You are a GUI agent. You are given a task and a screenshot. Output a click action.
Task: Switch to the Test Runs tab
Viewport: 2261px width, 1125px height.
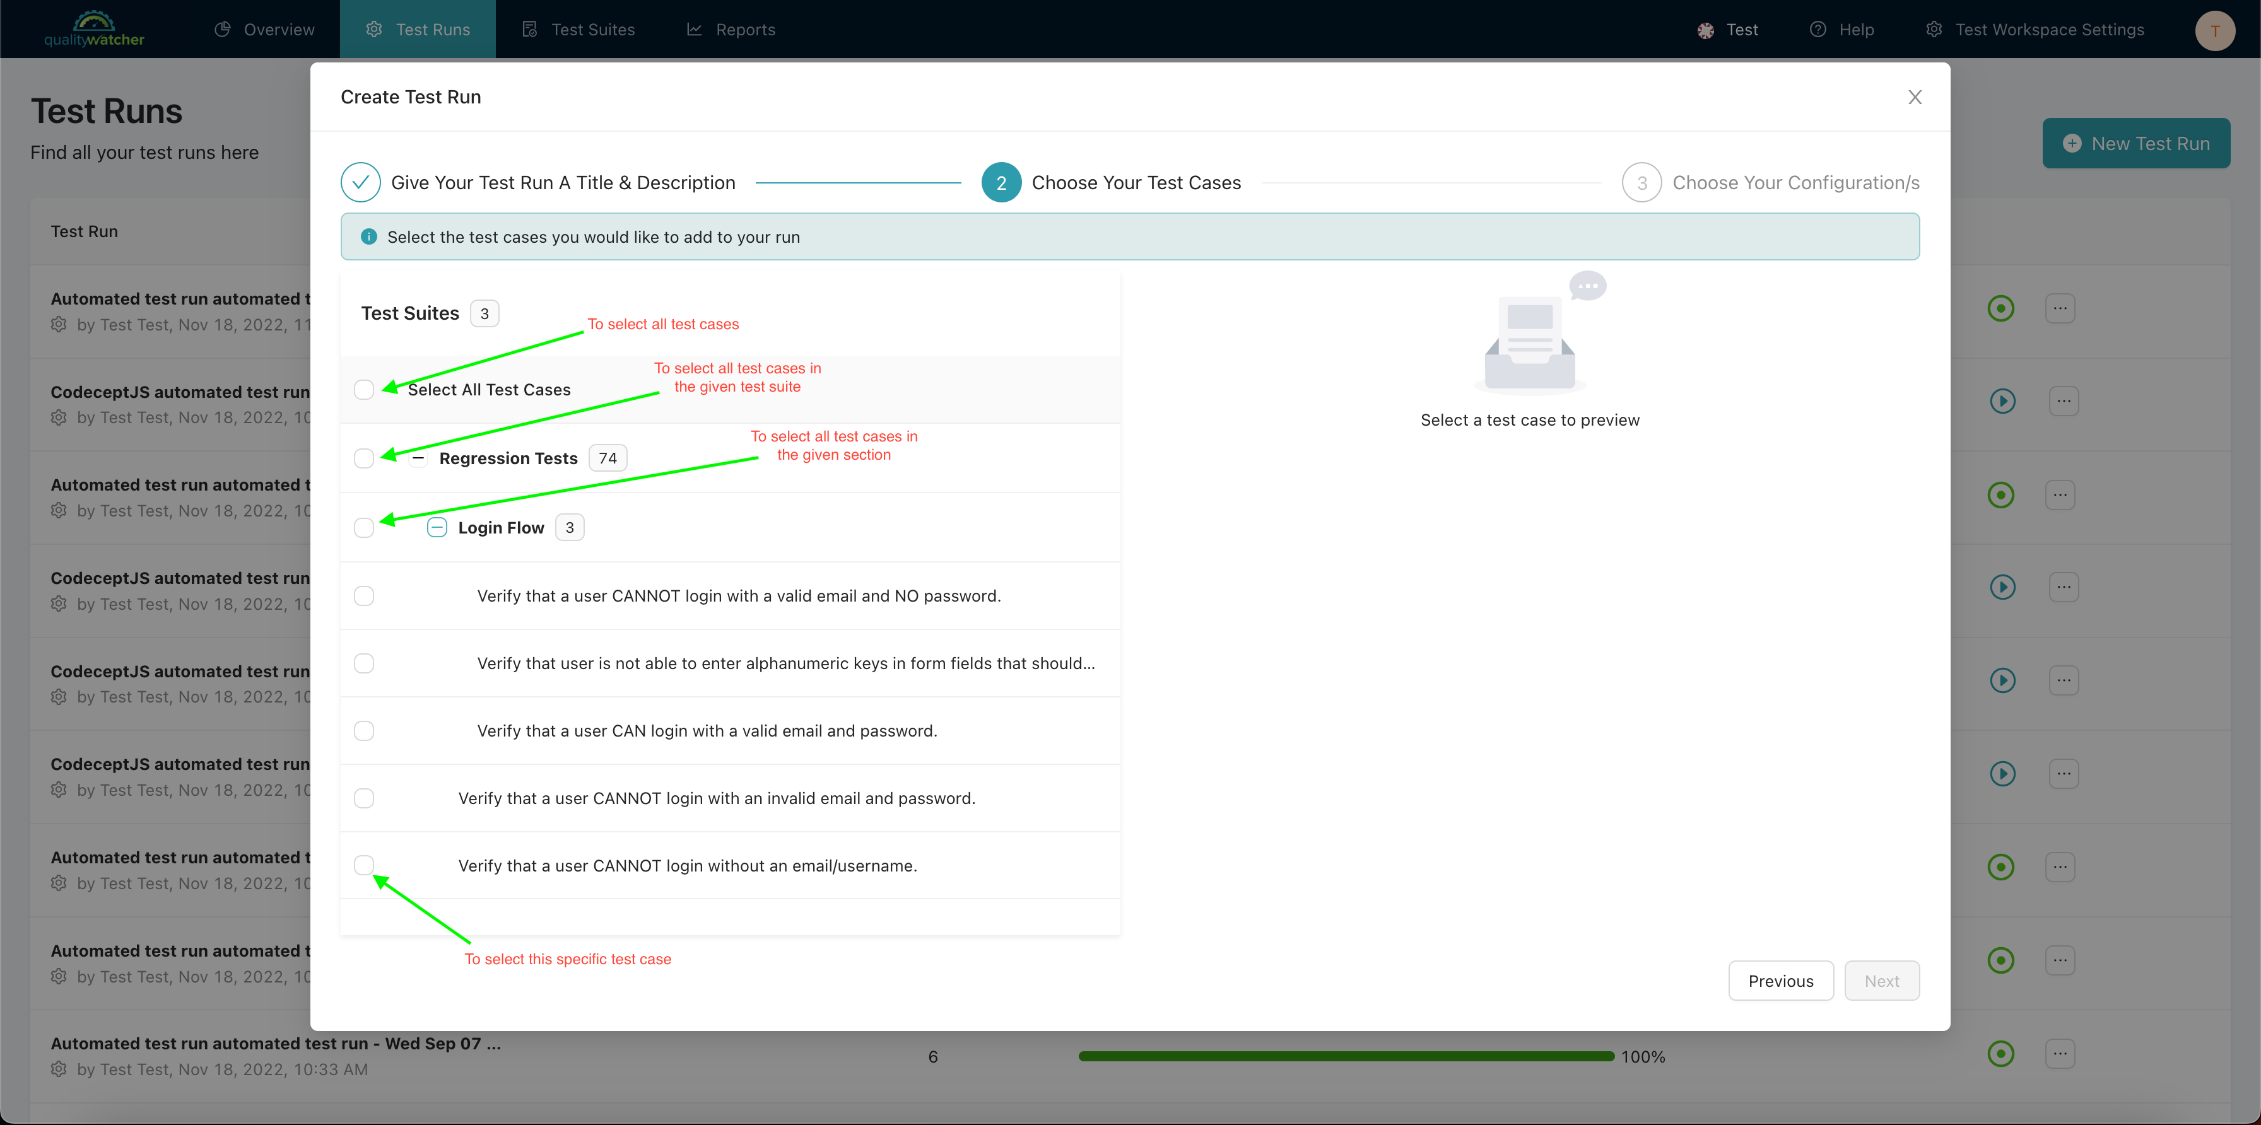[418, 29]
